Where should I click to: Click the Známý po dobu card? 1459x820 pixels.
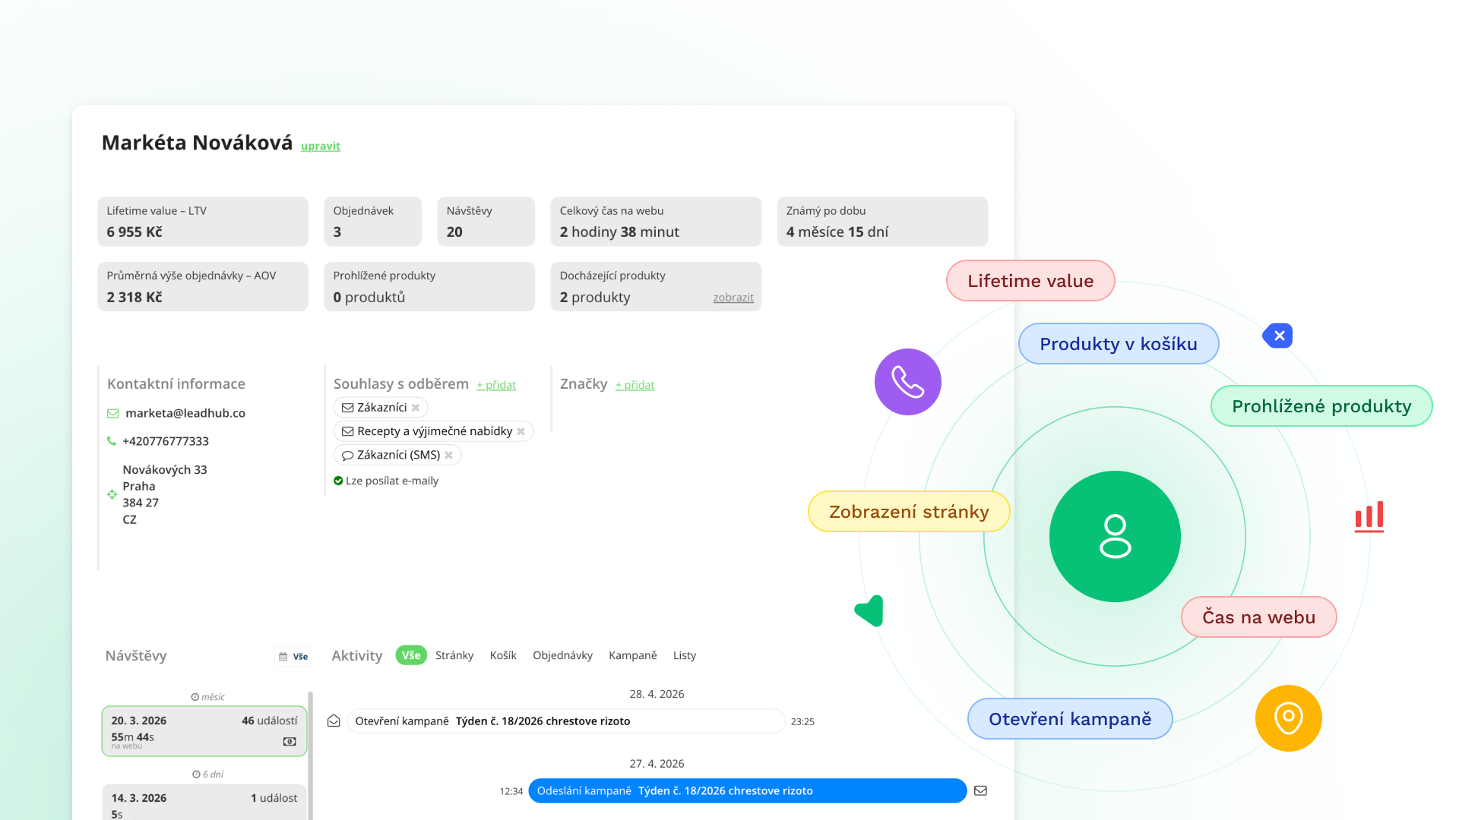click(882, 222)
